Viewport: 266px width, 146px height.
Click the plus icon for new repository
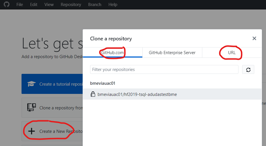(x=31, y=131)
